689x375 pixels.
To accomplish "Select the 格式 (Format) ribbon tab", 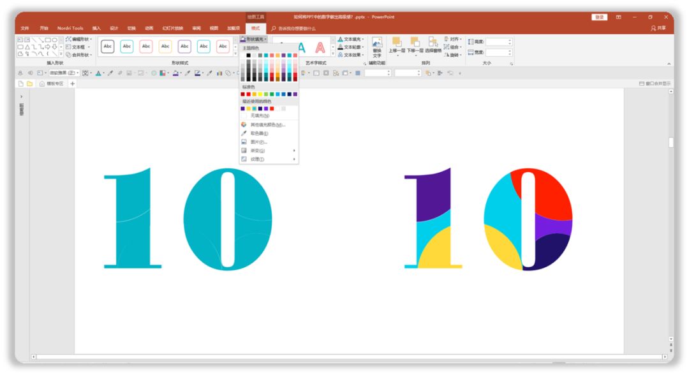I will [x=255, y=28].
